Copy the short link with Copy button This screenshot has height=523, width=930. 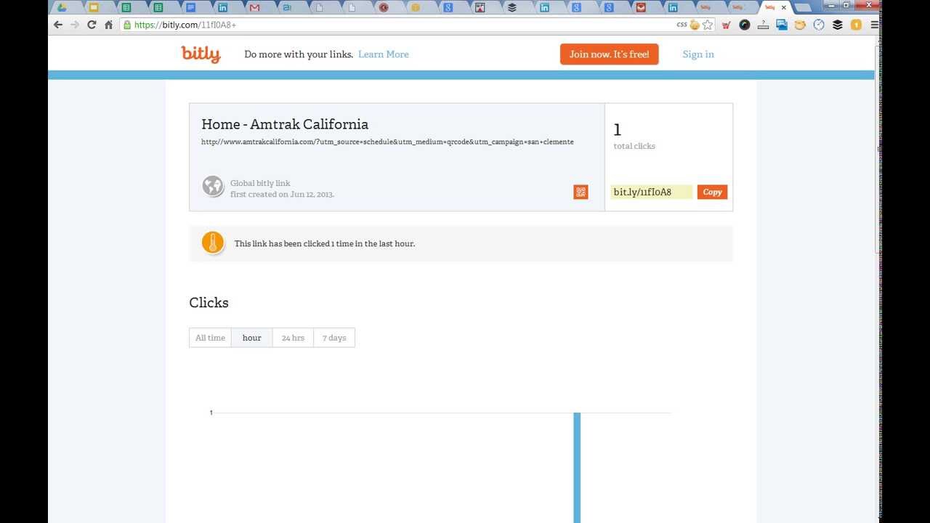[x=712, y=192]
